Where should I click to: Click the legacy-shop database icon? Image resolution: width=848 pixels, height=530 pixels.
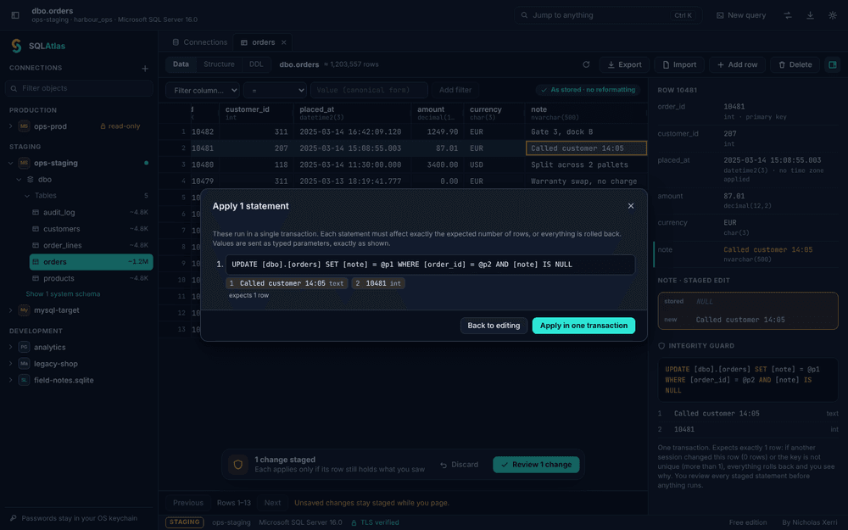(24, 364)
